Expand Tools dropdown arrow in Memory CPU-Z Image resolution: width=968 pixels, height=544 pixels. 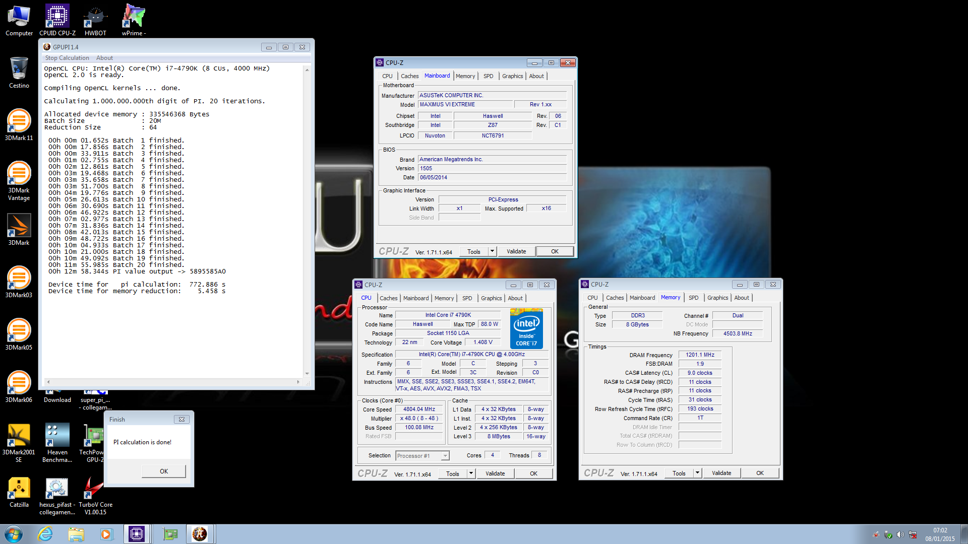(697, 473)
